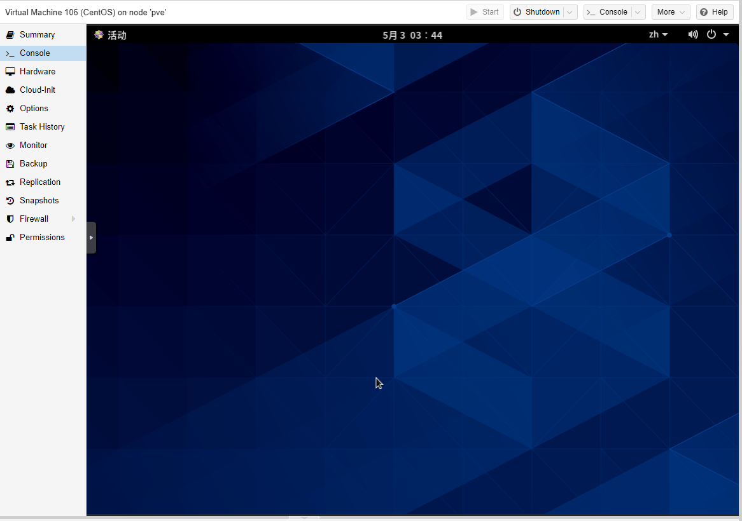This screenshot has height=521, width=742.
Task: Open the Summary sidebar item
Action: click(37, 35)
